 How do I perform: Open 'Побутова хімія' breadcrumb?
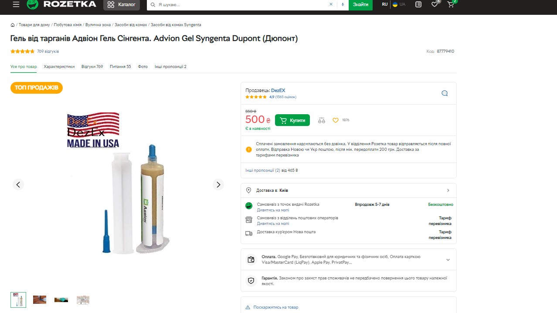68,25
